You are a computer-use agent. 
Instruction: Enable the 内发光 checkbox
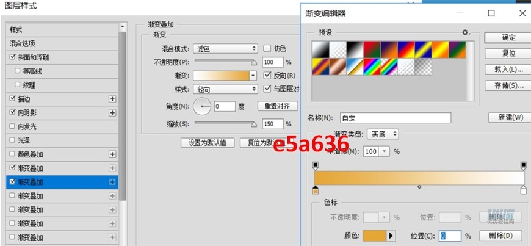[x=13, y=126]
